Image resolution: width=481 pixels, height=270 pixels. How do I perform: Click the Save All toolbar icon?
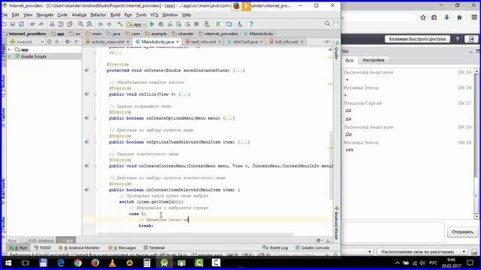point(13,24)
